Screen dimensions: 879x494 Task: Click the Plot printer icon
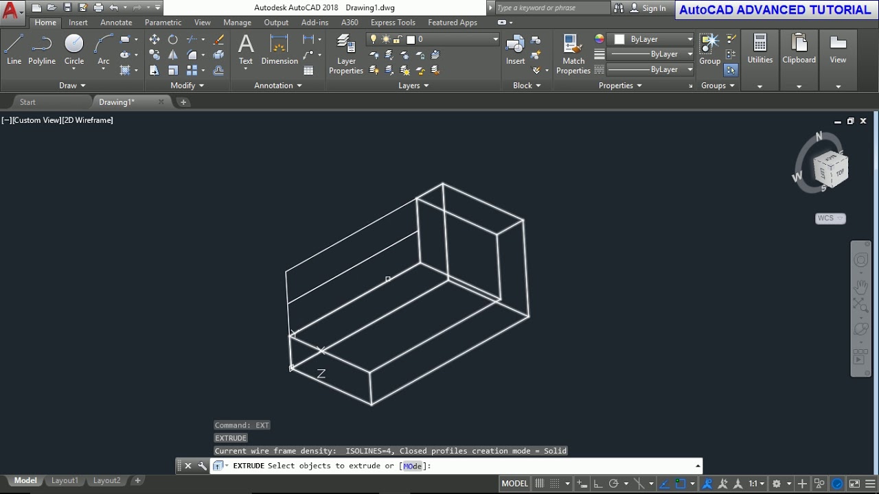[x=98, y=8]
